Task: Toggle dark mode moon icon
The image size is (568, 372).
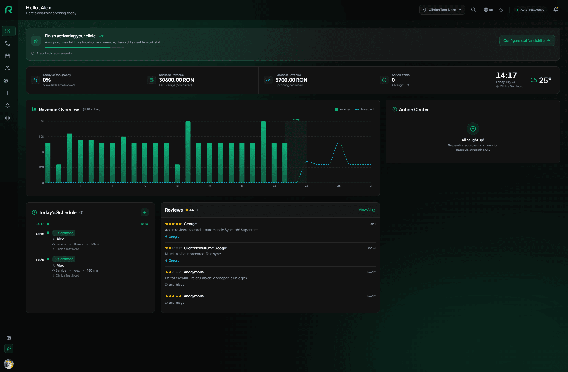Action: (x=501, y=10)
